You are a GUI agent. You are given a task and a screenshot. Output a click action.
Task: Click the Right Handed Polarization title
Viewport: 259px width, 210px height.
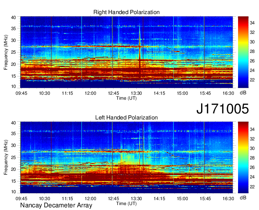[126, 12]
